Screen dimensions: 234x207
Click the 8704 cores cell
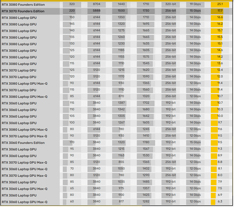tap(96, 5)
